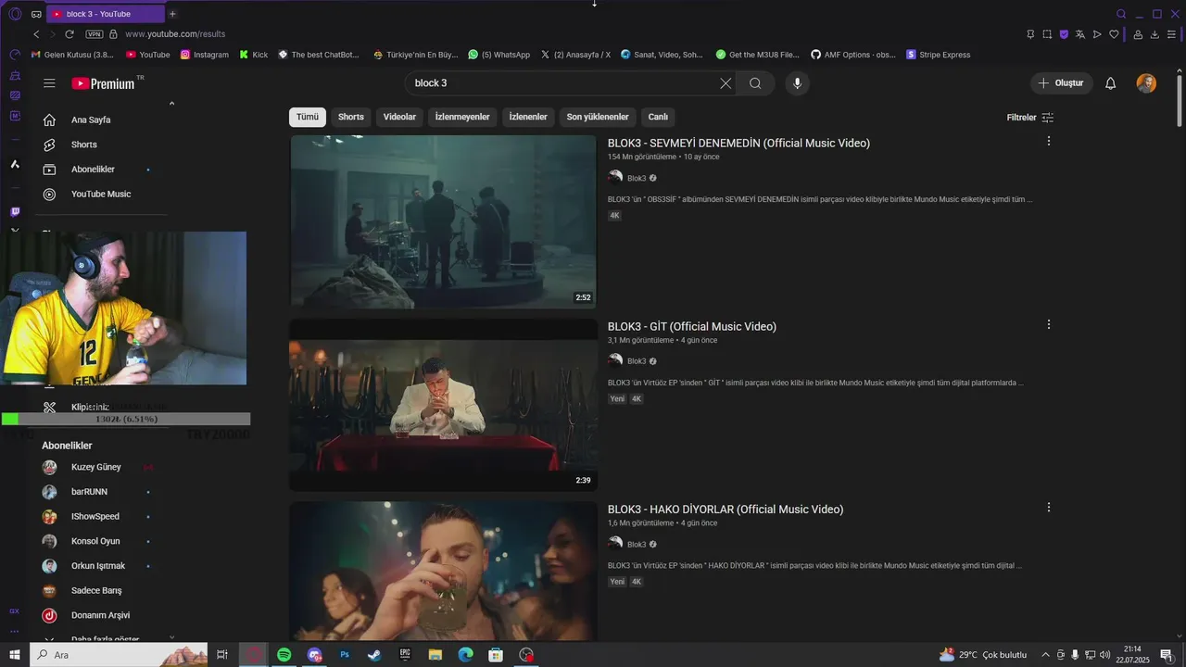
Task: Open AMF Options GitHub bookmark
Action: click(x=853, y=55)
